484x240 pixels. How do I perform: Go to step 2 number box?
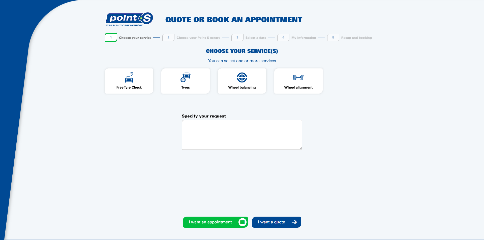(x=168, y=37)
